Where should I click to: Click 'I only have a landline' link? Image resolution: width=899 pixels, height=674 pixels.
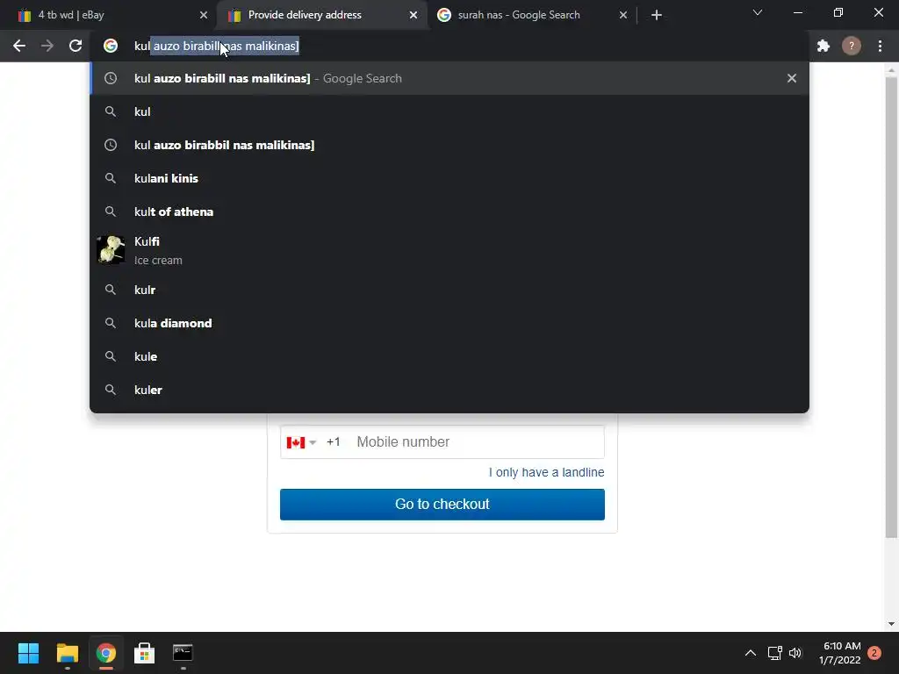546,472
